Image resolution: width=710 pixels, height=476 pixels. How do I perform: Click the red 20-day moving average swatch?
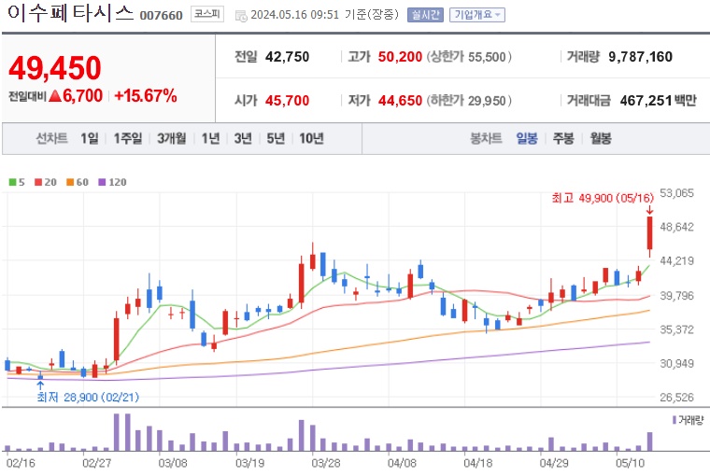[x=38, y=182]
